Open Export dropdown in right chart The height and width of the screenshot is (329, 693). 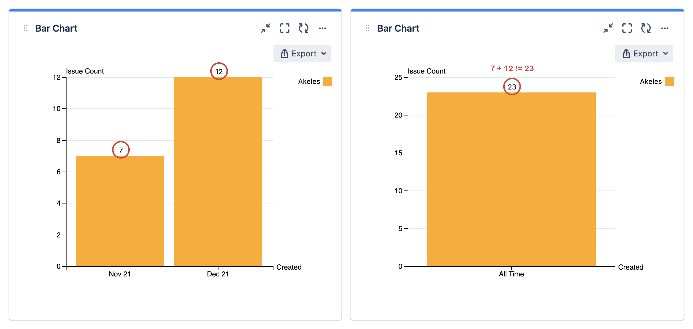pos(644,53)
